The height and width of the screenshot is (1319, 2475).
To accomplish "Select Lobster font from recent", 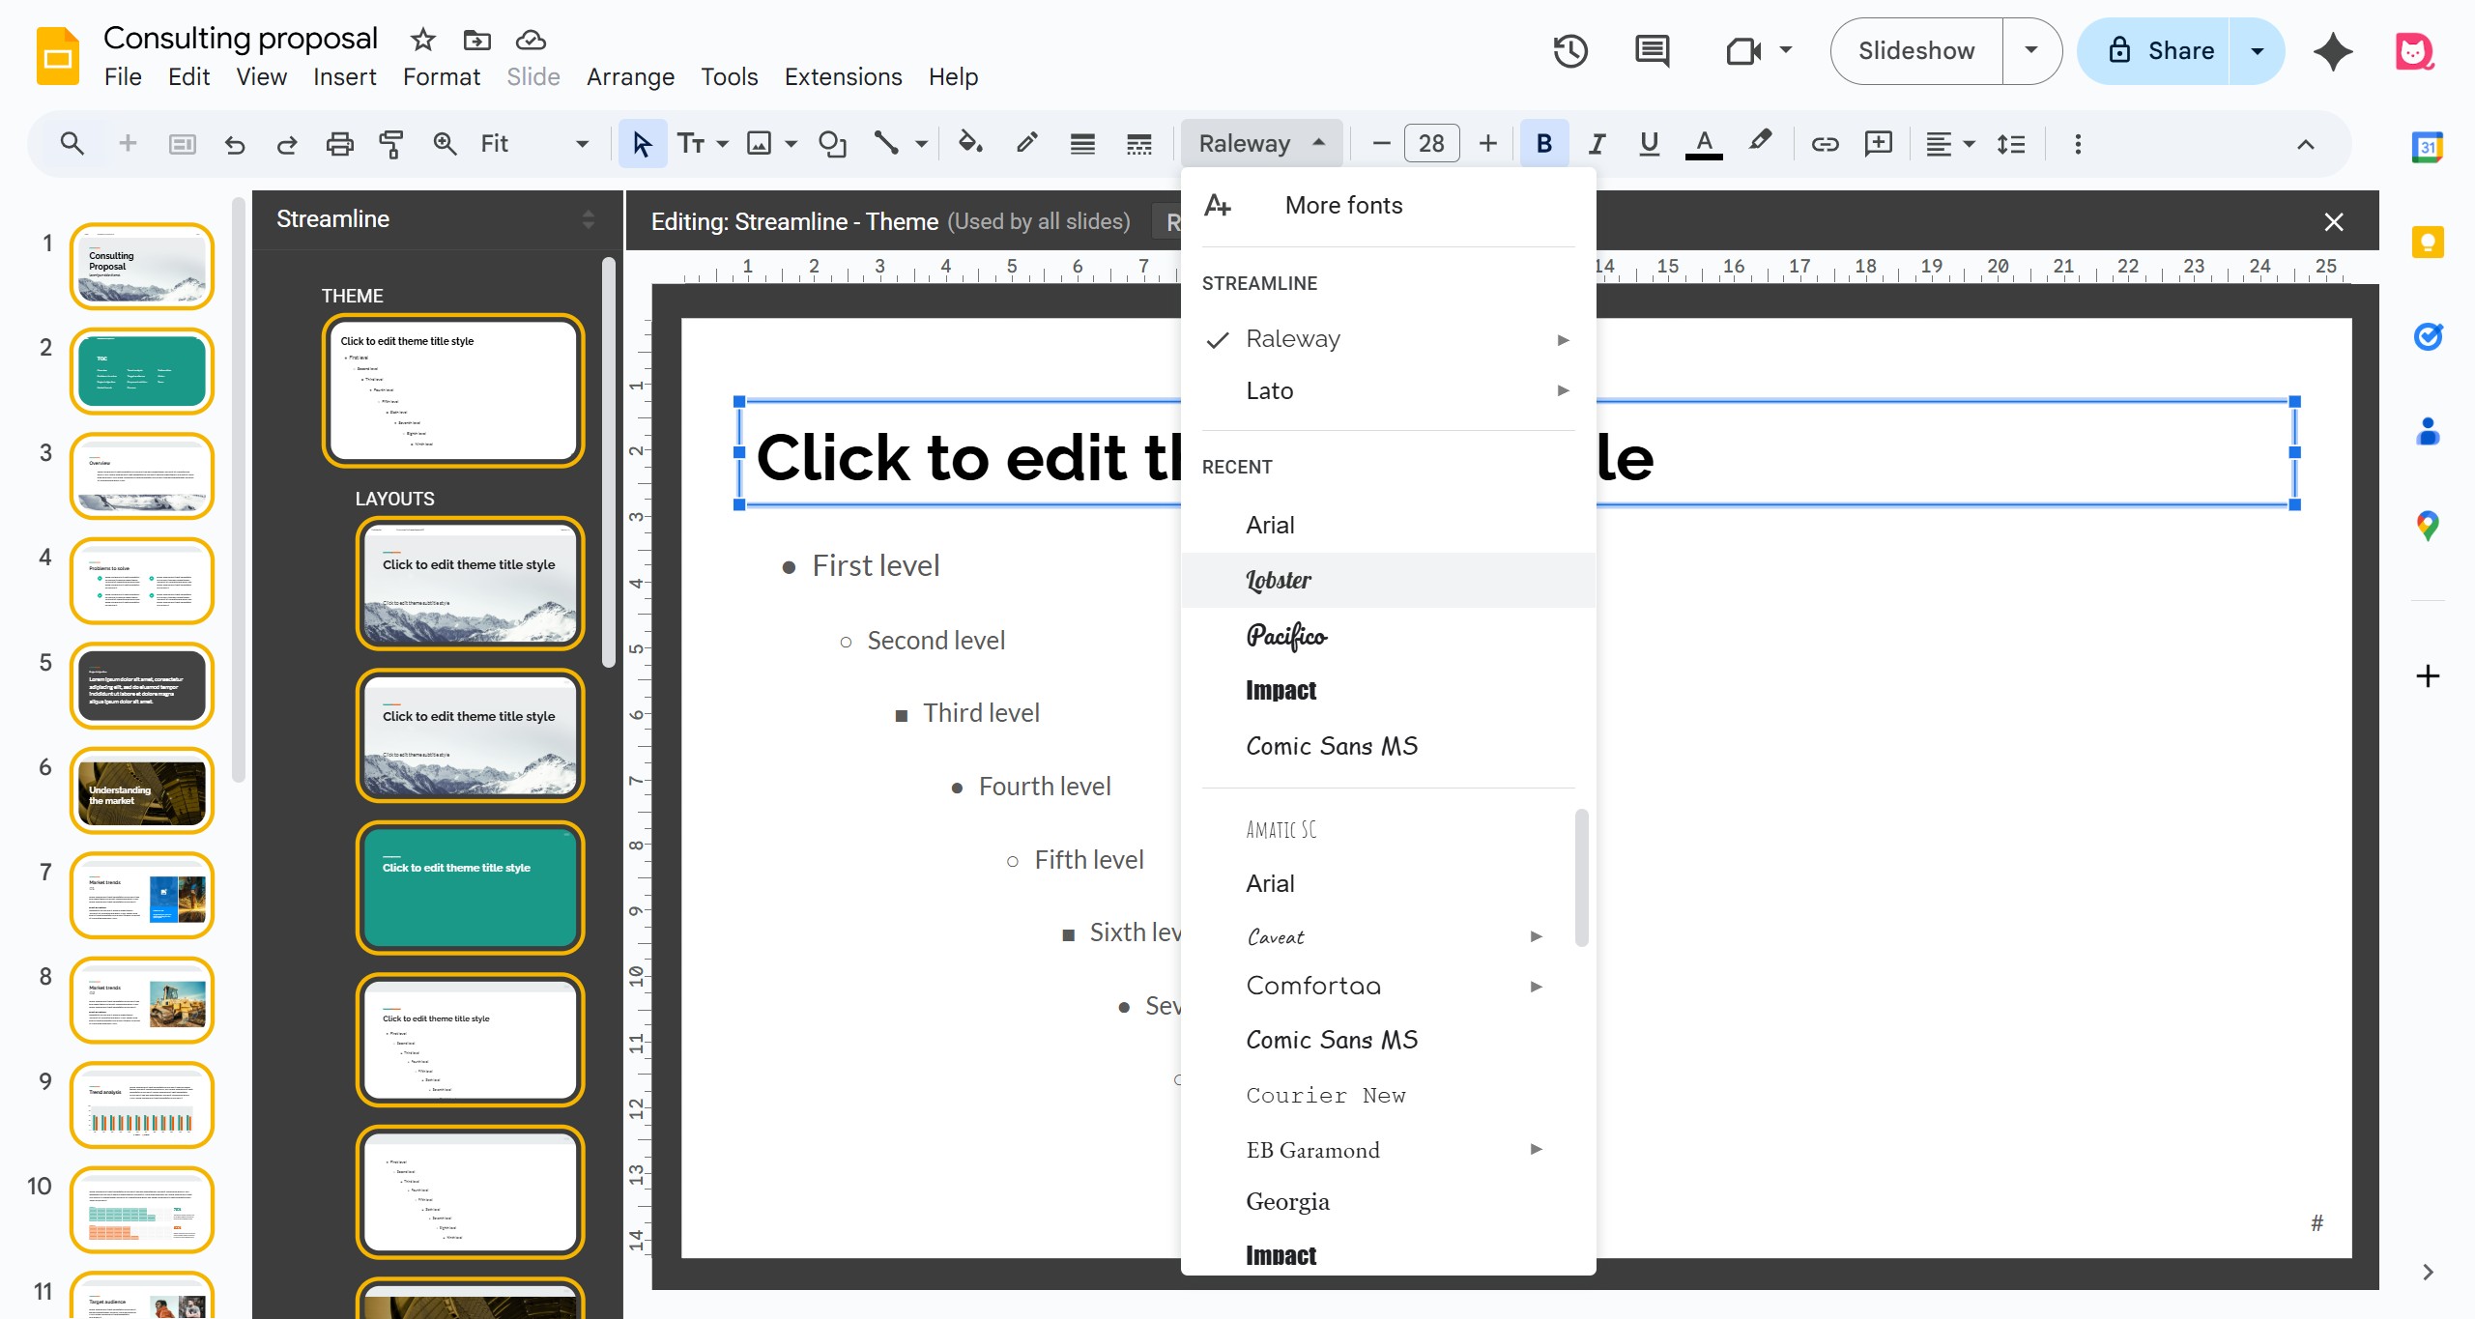I will [1388, 580].
